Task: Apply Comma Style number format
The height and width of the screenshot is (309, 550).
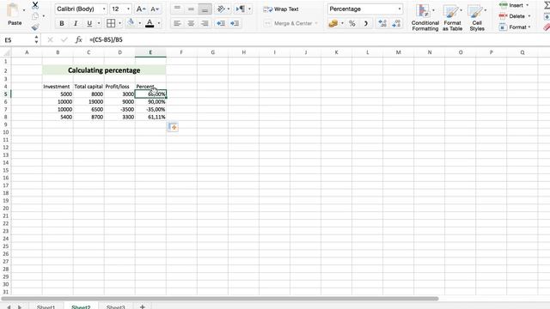Action: 366,23
